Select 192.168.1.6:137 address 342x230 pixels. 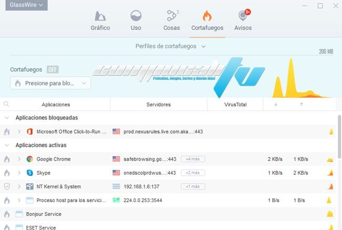[142, 186]
